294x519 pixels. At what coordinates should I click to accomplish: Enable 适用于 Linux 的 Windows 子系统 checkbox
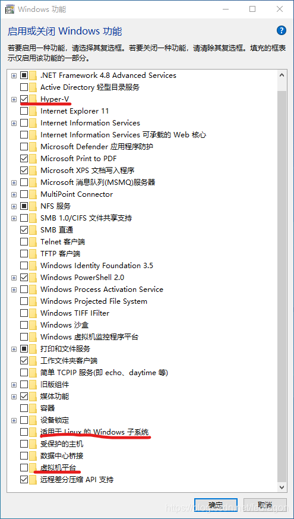pos(24,432)
